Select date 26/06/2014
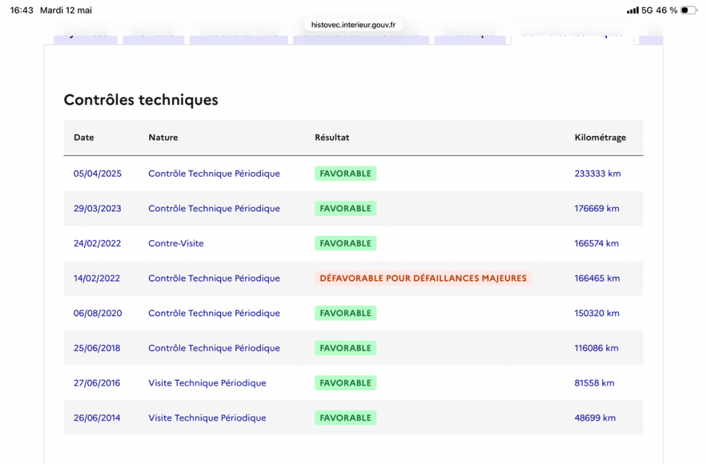 (x=97, y=418)
